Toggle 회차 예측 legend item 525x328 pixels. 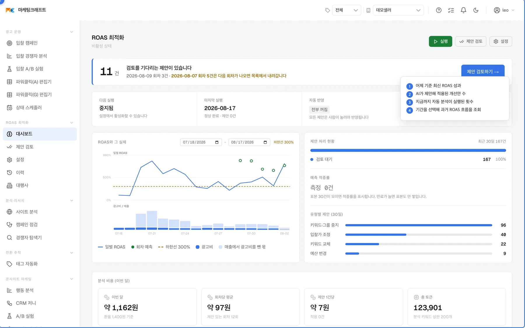pos(142,247)
